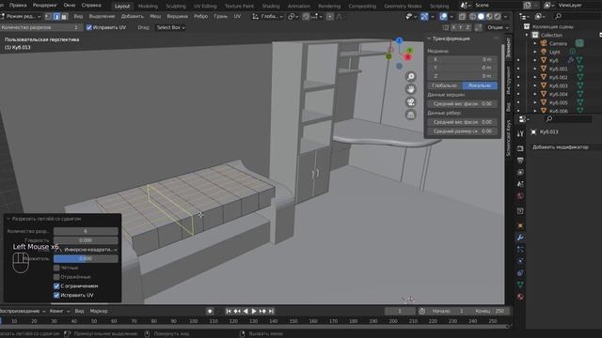Open the 'Маркер' timeline menu

[99, 311]
